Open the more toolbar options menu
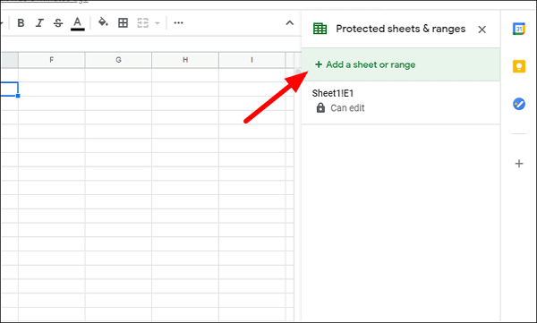 [178, 23]
